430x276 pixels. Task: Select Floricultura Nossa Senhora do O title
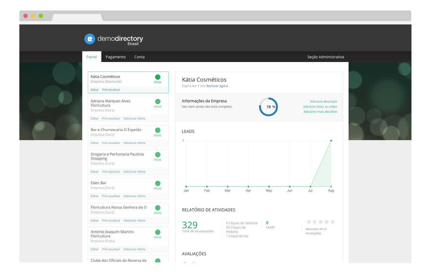pyautogui.click(x=119, y=207)
